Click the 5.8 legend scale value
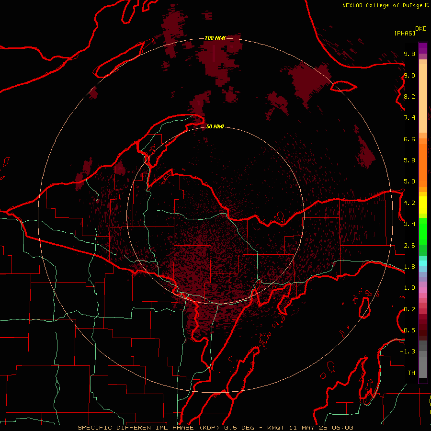Viewport: 431px width, 431px height. [x=409, y=160]
